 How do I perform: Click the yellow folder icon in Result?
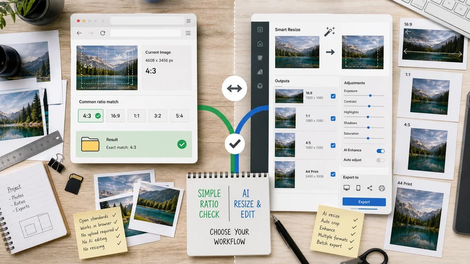[x=90, y=144]
